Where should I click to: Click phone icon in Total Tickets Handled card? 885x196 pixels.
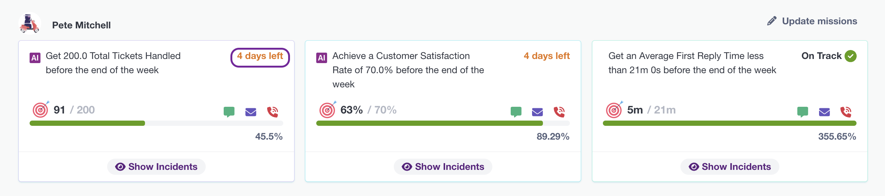272,112
